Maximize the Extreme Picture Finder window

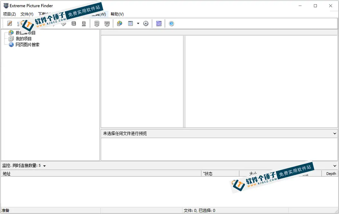(x=315, y=6)
